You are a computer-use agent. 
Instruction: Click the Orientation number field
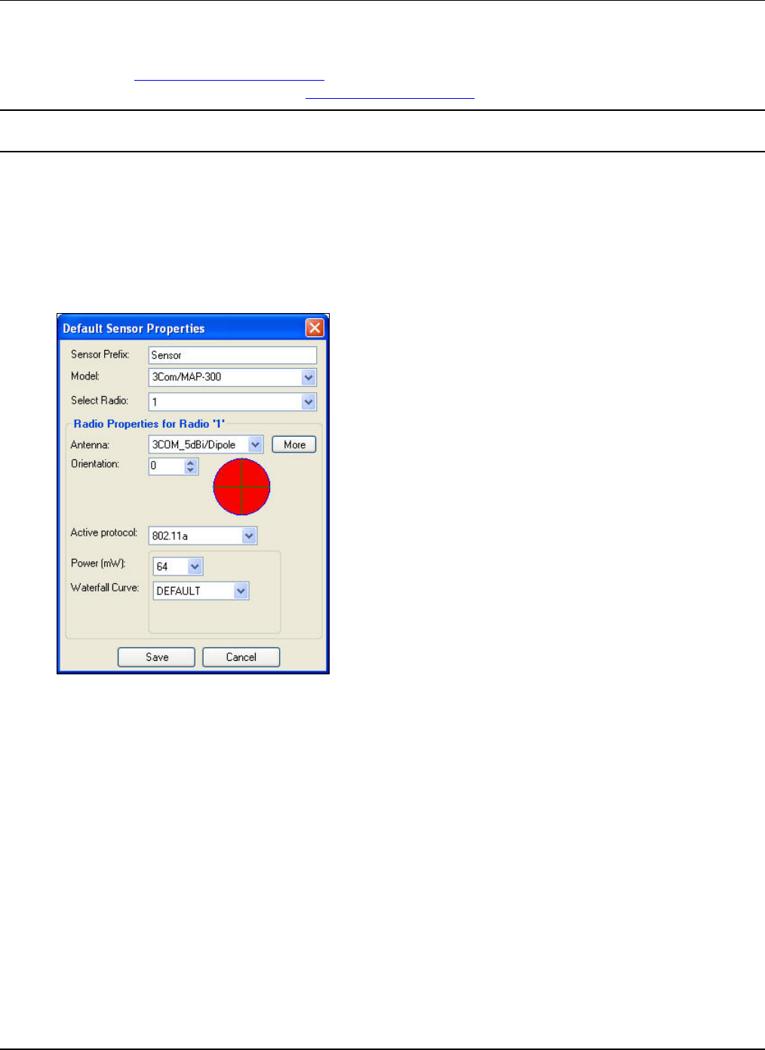166,466
